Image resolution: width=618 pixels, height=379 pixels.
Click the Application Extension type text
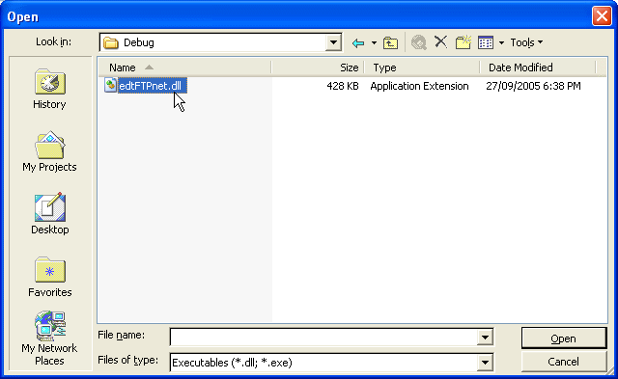click(x=419, y=86)
